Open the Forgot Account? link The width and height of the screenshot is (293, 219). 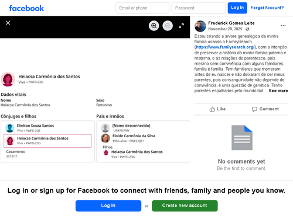267,8
